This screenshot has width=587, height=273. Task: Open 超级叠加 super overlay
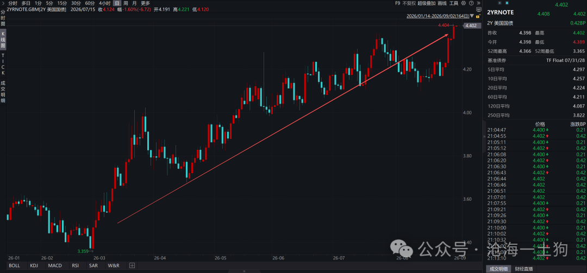click(427, 3)
